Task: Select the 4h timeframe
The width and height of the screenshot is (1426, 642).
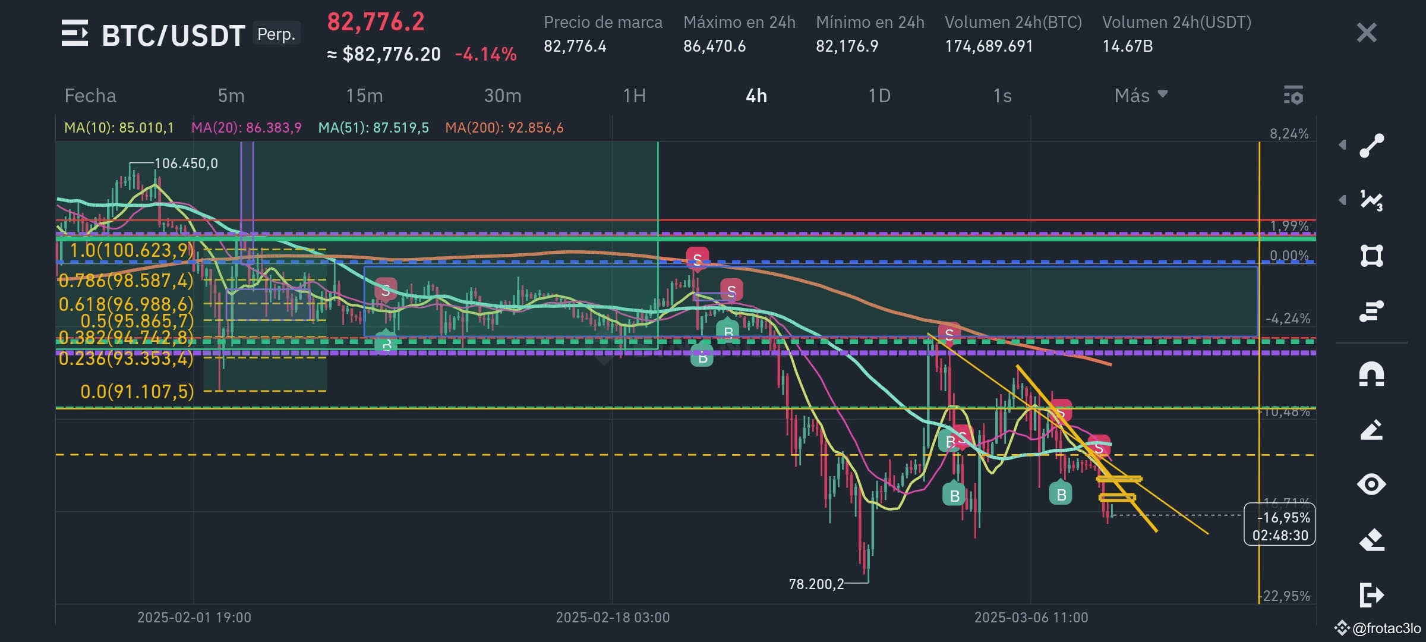Action: tap(756, 96)
